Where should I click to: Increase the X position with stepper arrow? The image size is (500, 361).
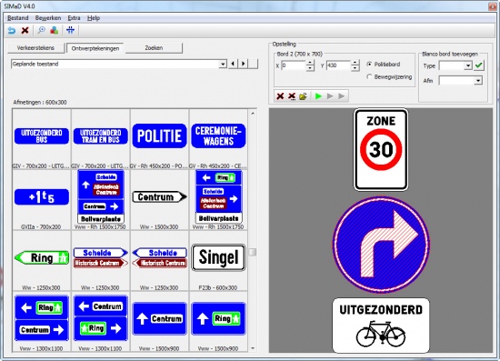tap(310, 63)
